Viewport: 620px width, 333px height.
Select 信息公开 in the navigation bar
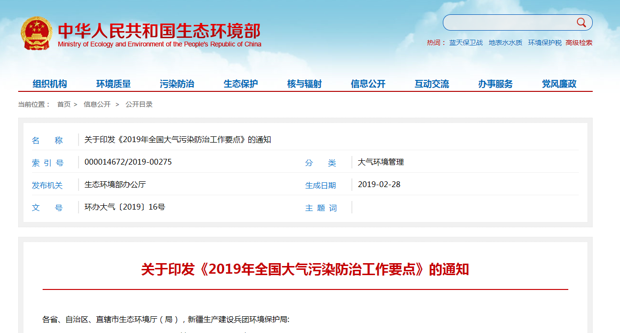[x=368, y=84]
